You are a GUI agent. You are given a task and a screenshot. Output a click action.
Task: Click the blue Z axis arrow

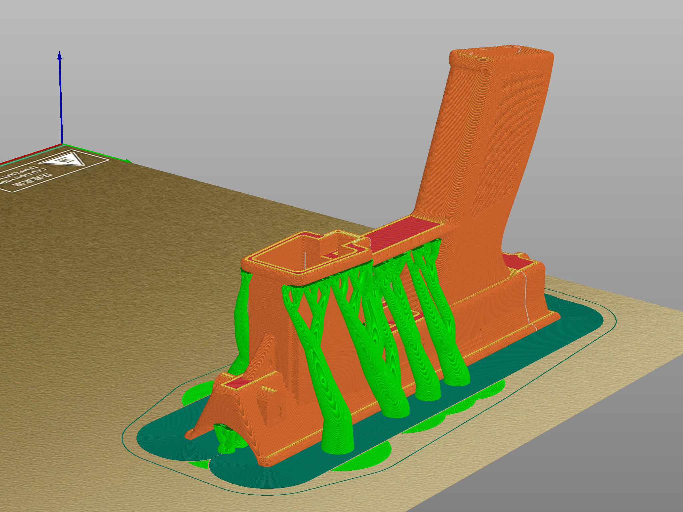(x=60, y=97)
